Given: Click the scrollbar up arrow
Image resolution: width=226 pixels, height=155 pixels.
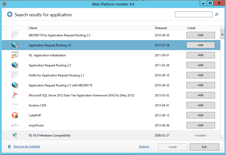Looking at the screenshot, I should (x=222, y=28).
